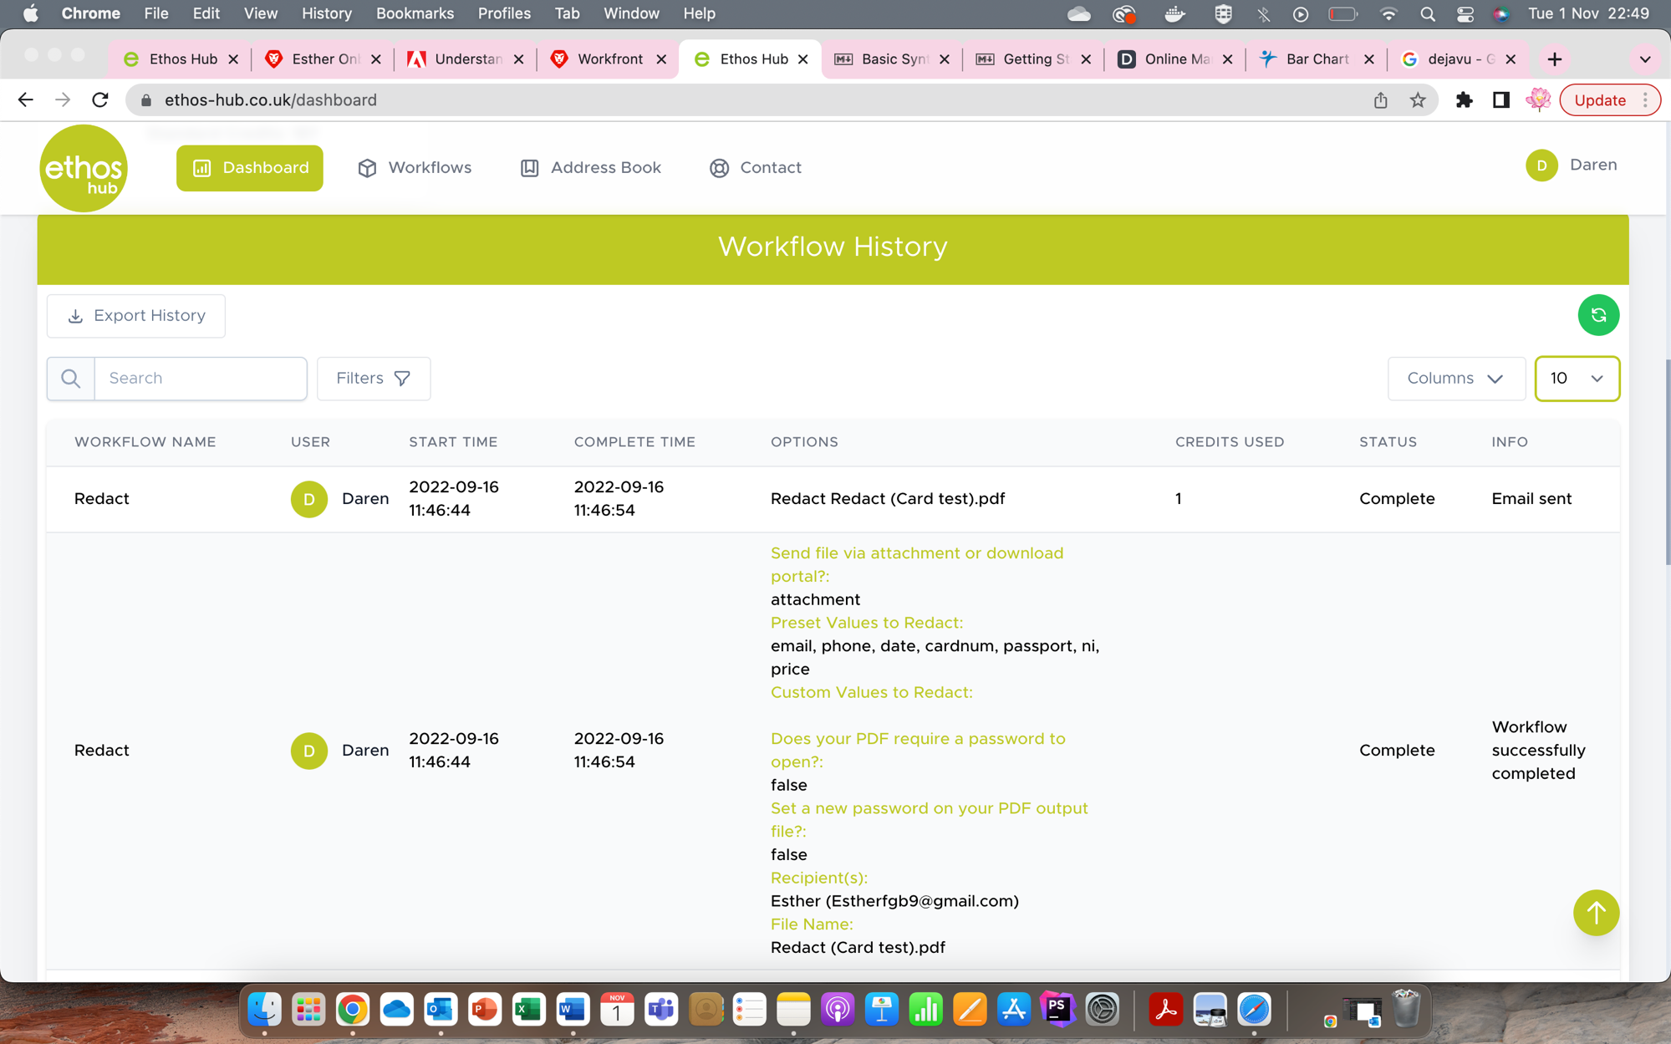Select the Dashboard navigation button
This screenshot has height=1044, width=1671.
(x=249, y=167)
